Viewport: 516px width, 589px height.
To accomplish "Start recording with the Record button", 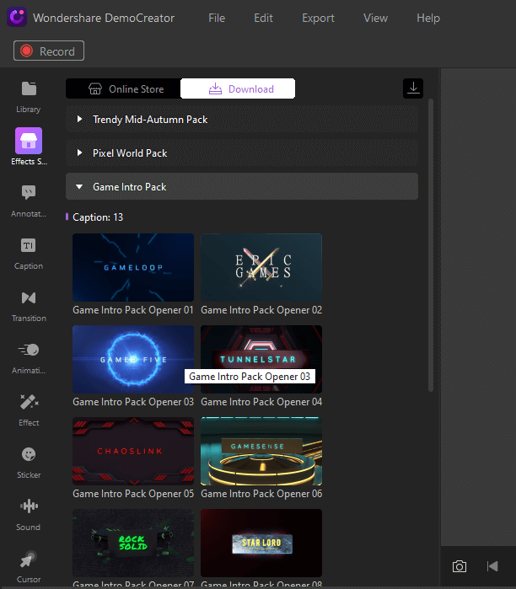I will point(49,51).
